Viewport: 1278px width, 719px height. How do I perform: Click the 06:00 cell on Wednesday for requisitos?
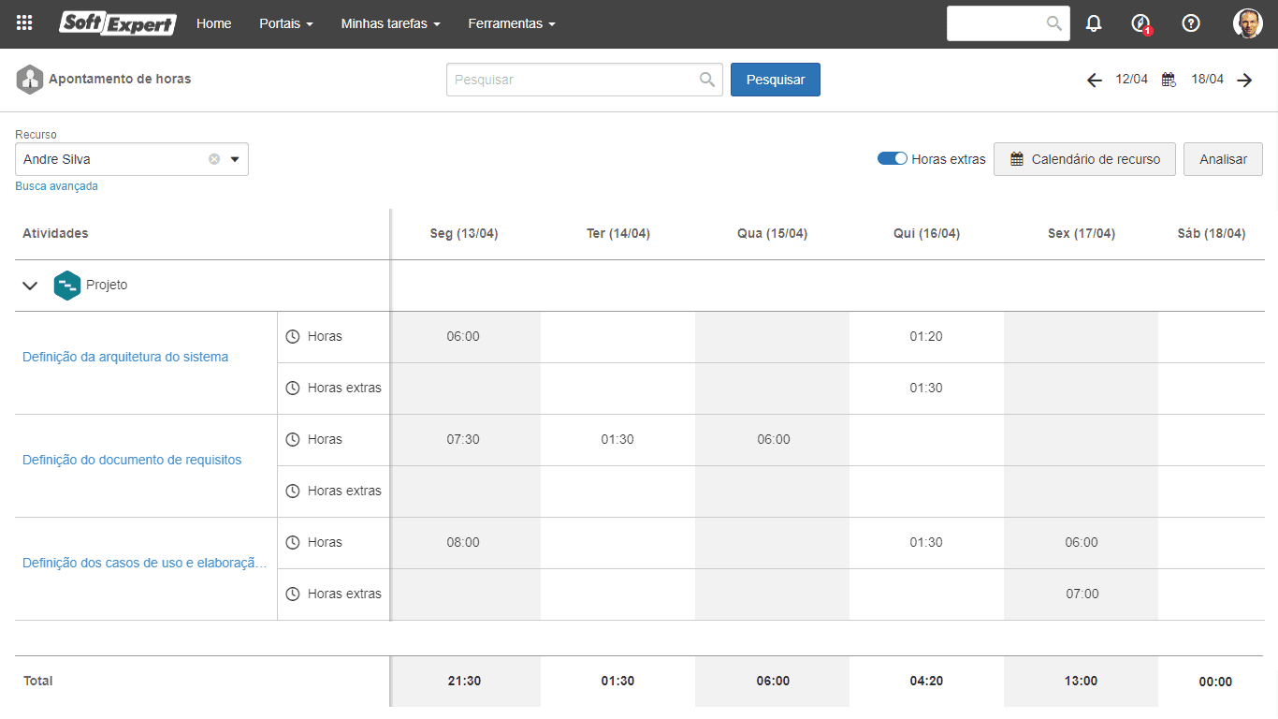tap(774, 439)
